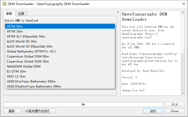Click 'Select DEM to download' label

point(21,20)
